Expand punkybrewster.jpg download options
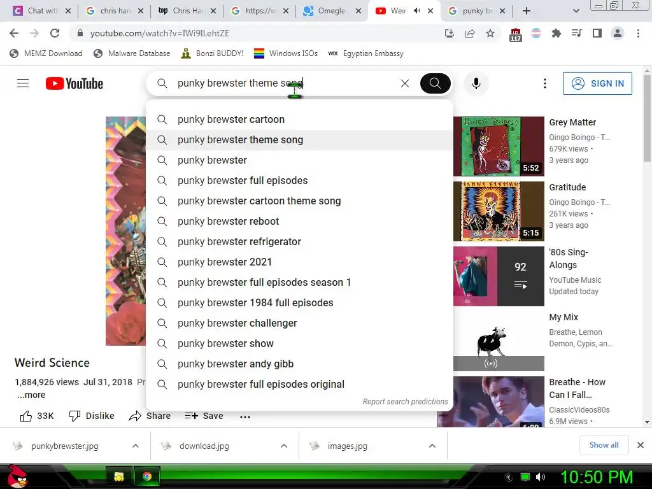 pyautogui.click(x=136, y=446)
